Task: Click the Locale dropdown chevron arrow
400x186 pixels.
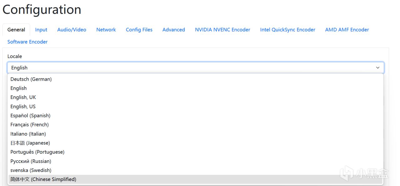Action: click(378, 68)
